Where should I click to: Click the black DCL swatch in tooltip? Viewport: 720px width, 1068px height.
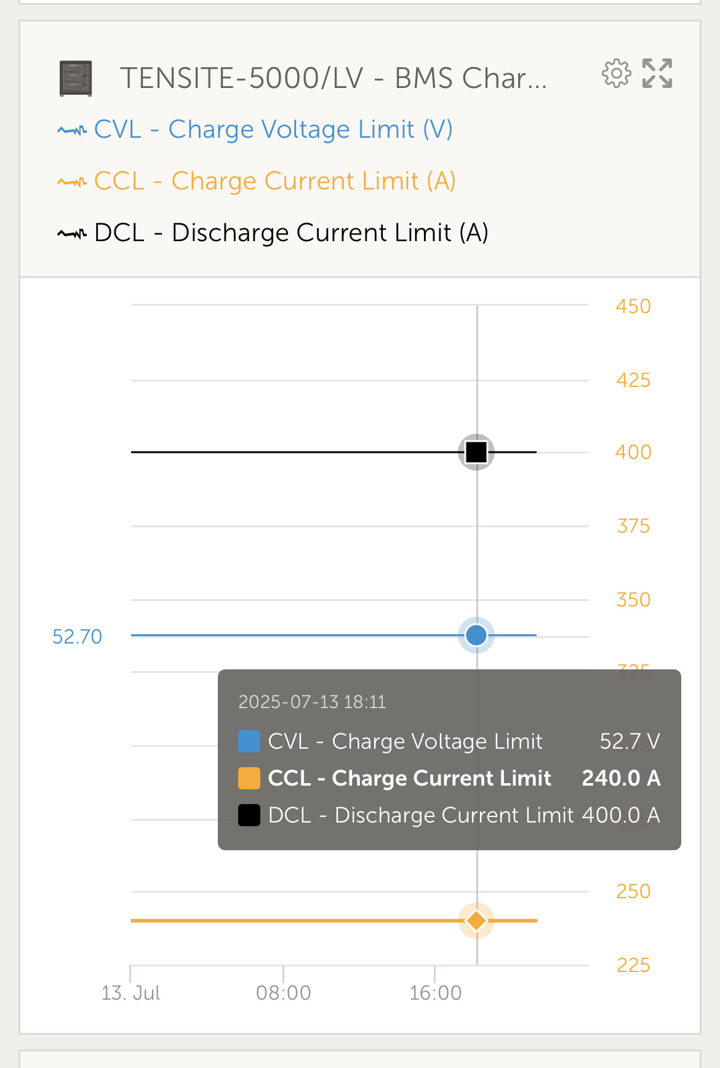(249, 815)
